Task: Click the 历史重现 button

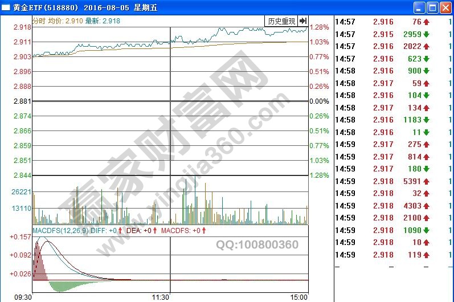Action: click(x=281, y=21)
